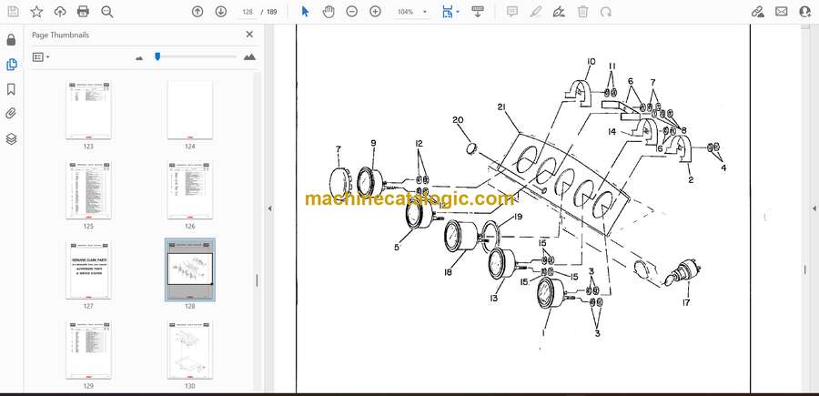819x396 pixels.
Task: Zoom in with the plus button
Action: point(375,12)
